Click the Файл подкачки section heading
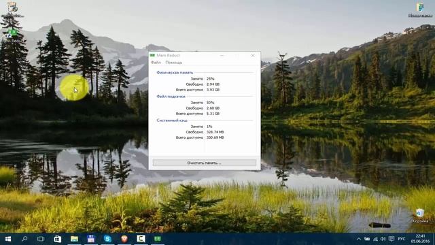This screenshot has height=245, width=435. coord(171,97)
